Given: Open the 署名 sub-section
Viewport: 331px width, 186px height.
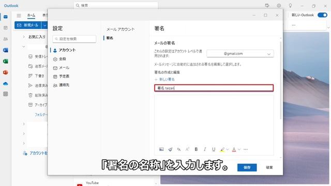Looking at the screenshot, I should click(x=110, y=38).
